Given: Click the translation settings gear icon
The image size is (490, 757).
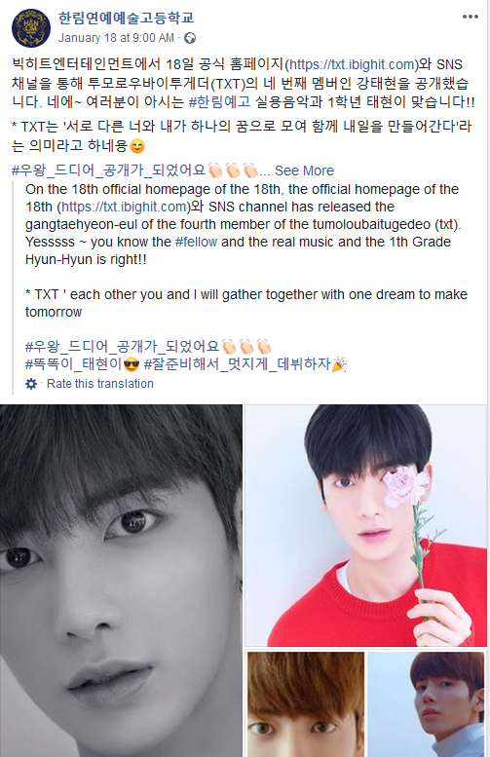Looking at the screenshot, I should pos(31,384).
